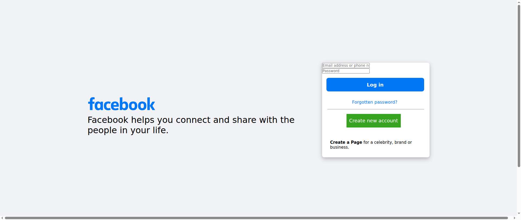
Task: Focus the Email address or phone field
Action: coord(345,65)
